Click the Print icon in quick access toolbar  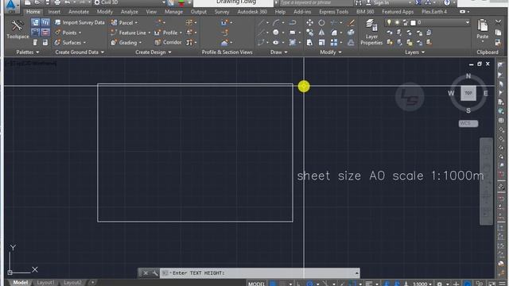[57, 2]
